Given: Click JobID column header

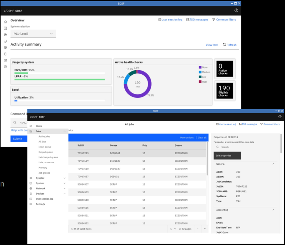Looking at the screenshot, I should pyautogui.click(x=81, y=146).
